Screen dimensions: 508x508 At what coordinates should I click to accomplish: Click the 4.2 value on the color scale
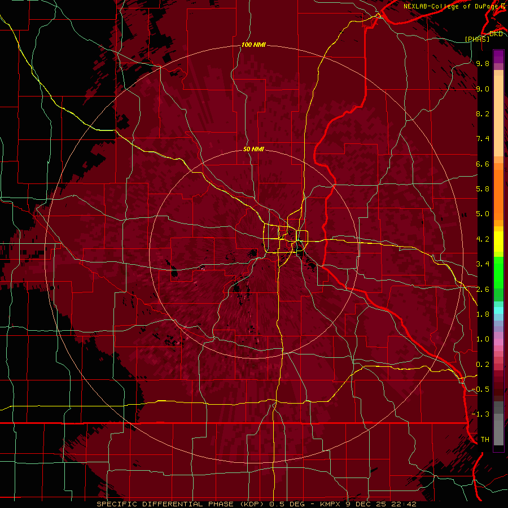coord(483,239)
